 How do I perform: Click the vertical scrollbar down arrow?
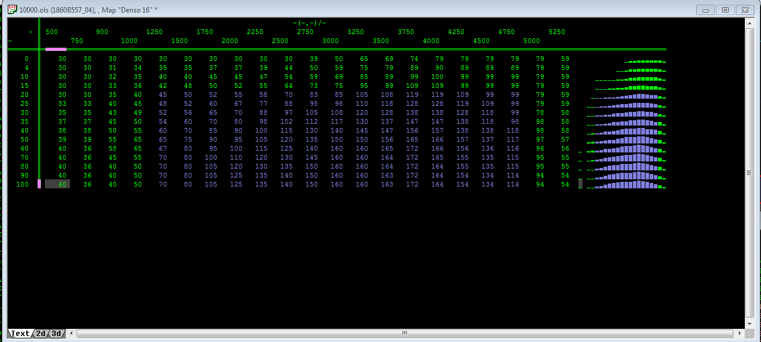[x=750, y=323]
